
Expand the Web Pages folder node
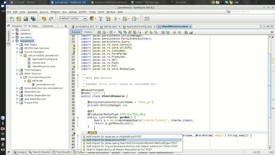[x=17, y=45]
